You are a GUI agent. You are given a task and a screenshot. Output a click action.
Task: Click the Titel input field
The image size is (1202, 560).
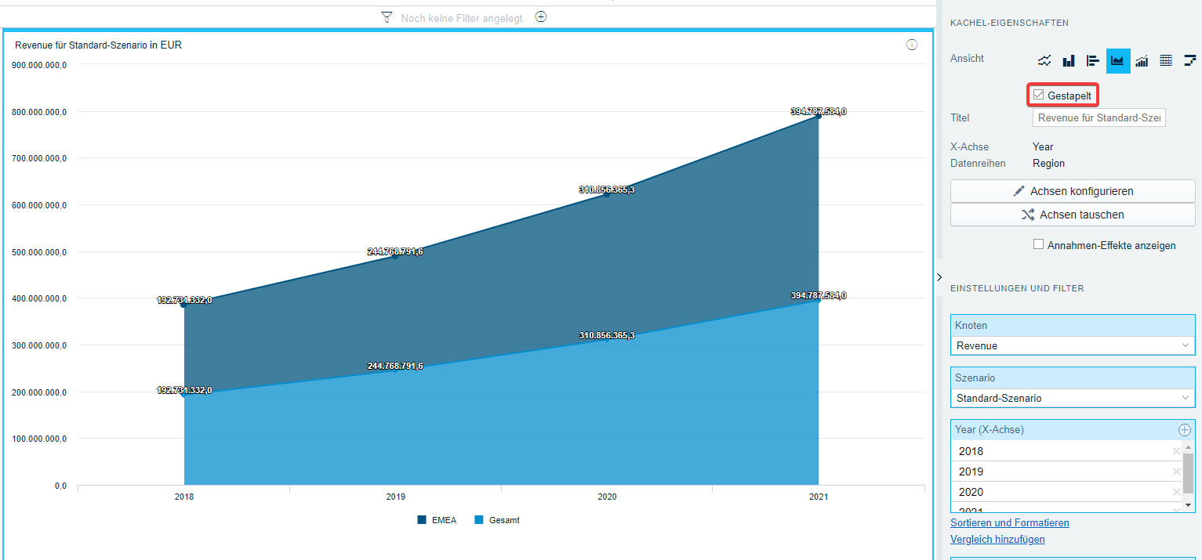pyautogui.click(x=1099, y=117)
